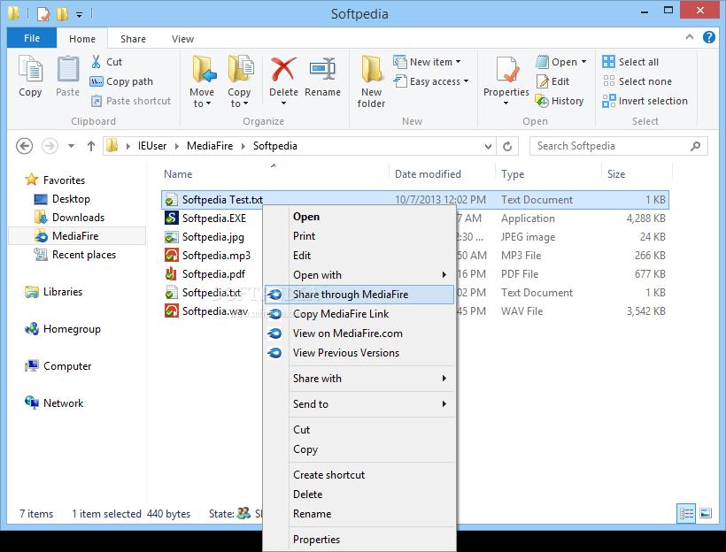Expand the New item dropdown

(458, 62)
